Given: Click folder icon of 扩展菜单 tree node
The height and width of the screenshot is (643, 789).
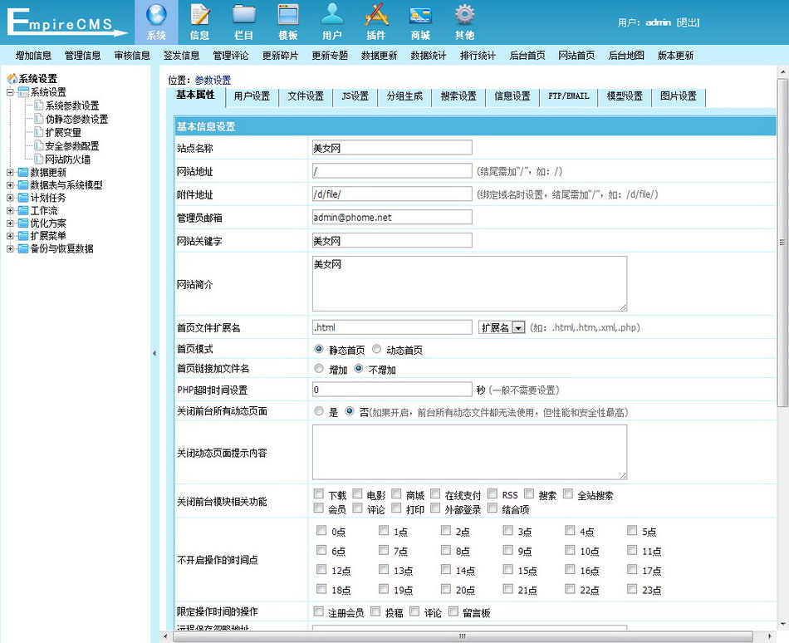Looking at the screenshot, I should [x=23, y=235].
